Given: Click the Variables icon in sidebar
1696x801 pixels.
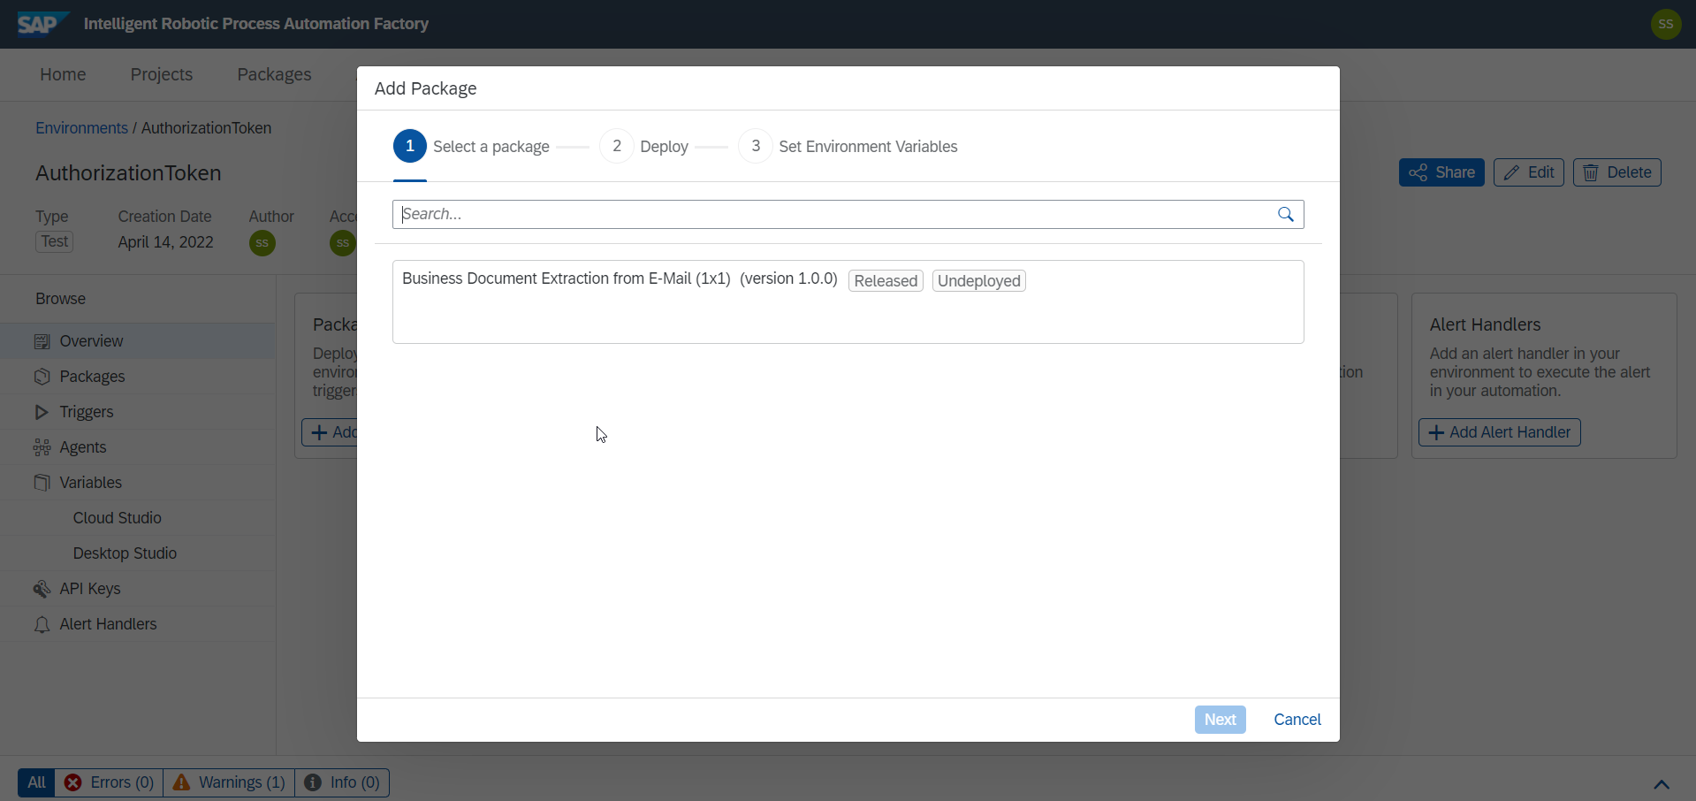Looking at the screenshot, I should click(x=42, y=483).
